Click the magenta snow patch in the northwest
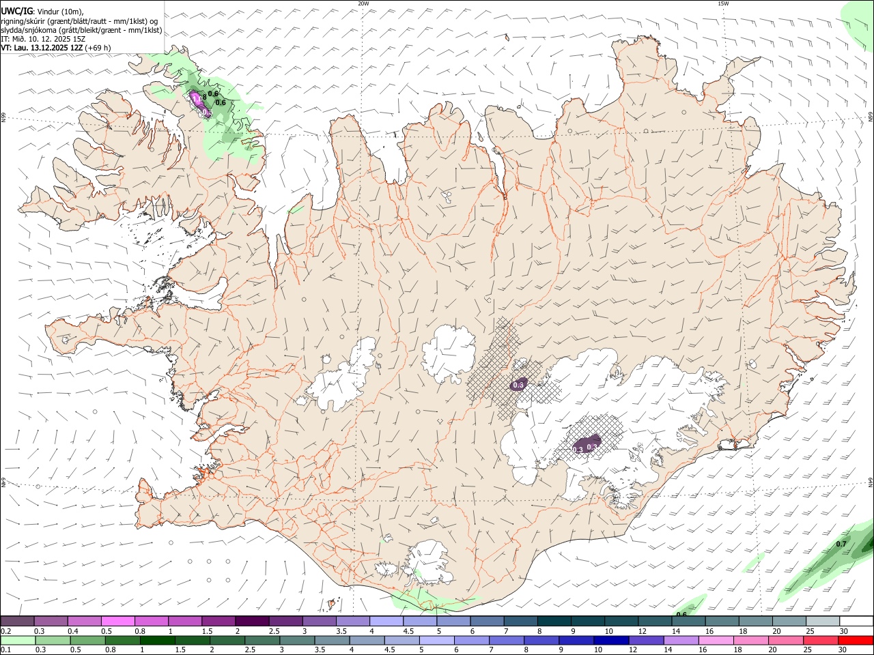The image size is (874, 655). point(199,103)
